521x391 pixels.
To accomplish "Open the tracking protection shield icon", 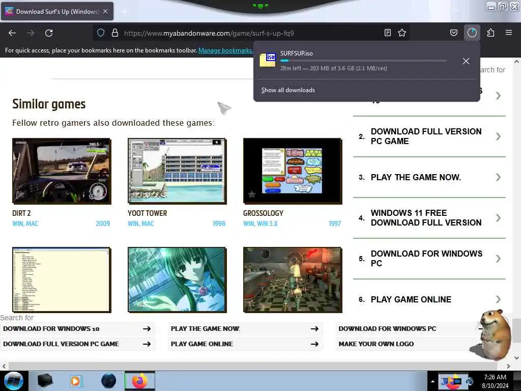I will pos(101,33).
